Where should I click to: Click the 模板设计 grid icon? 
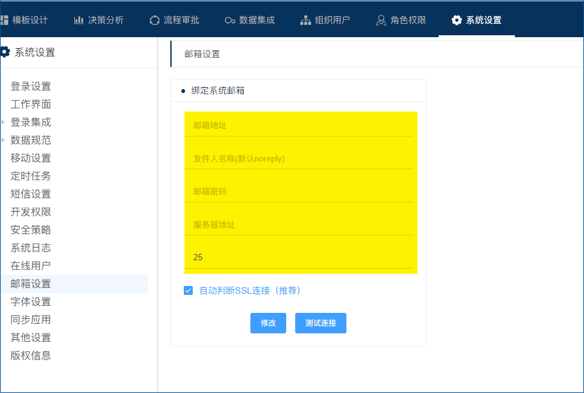(4, 20)
